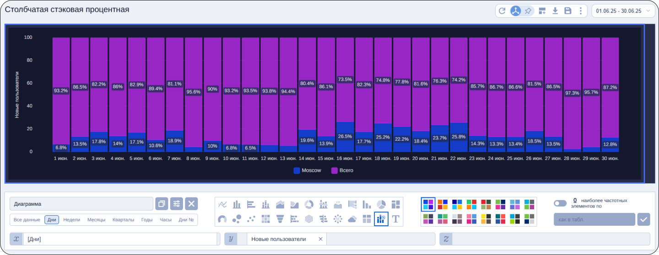Choose the donut chart type icon

click(309, 204)
